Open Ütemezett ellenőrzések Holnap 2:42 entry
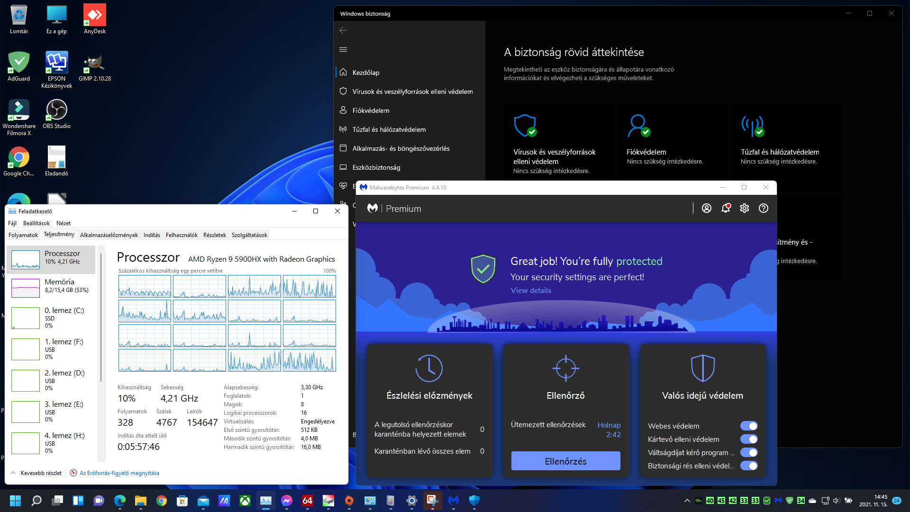910x512 pixels. pos(565,430)
